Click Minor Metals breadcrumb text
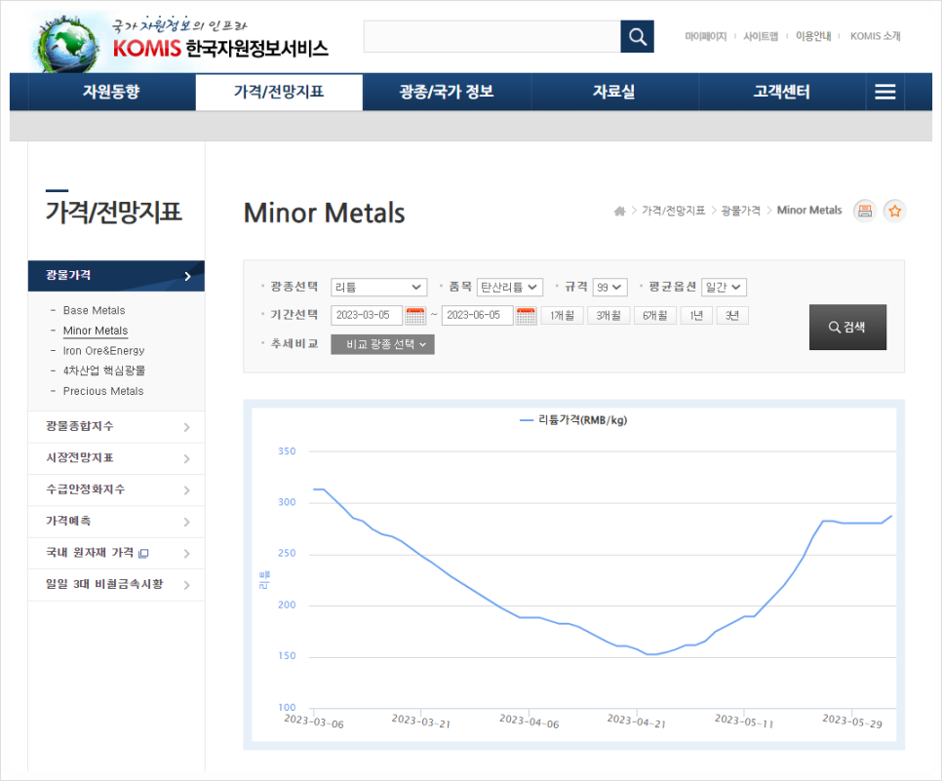Image resolution: width=942 pixels, height=781 pixels. (809, 211)
